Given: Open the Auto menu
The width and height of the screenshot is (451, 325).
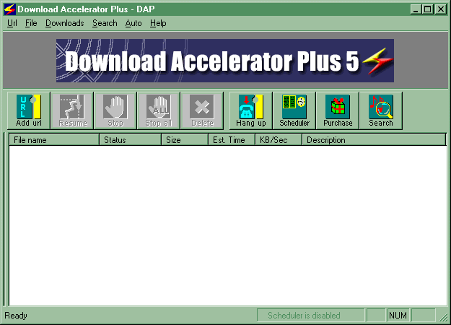Looking at the screenshot, I should 133,23.
